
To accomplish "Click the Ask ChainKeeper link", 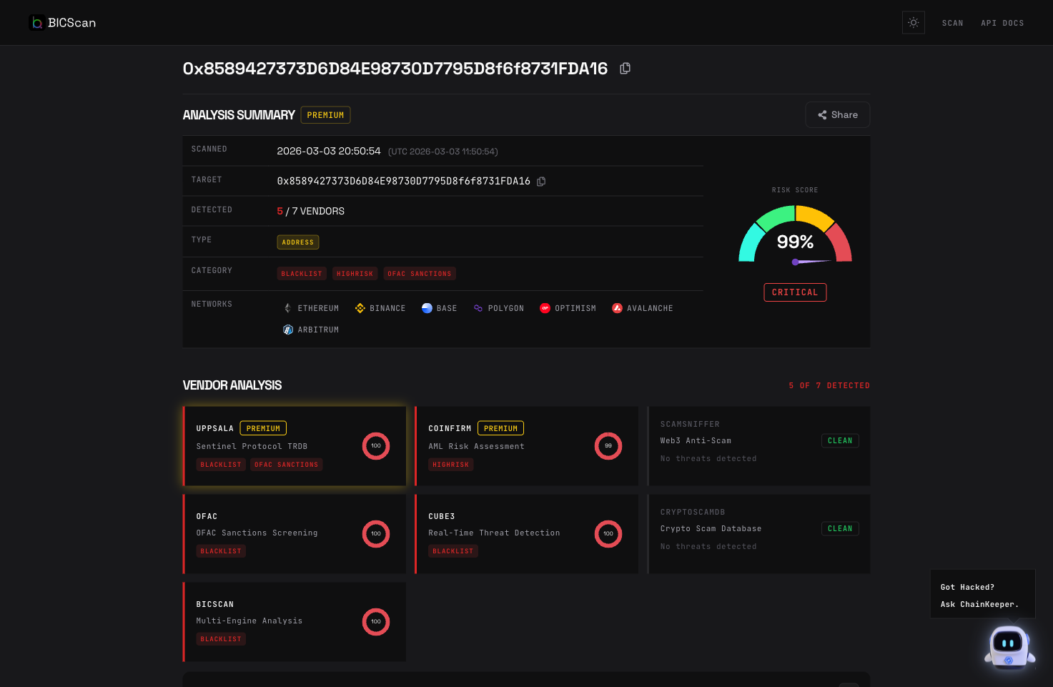I will coord(982,604).
